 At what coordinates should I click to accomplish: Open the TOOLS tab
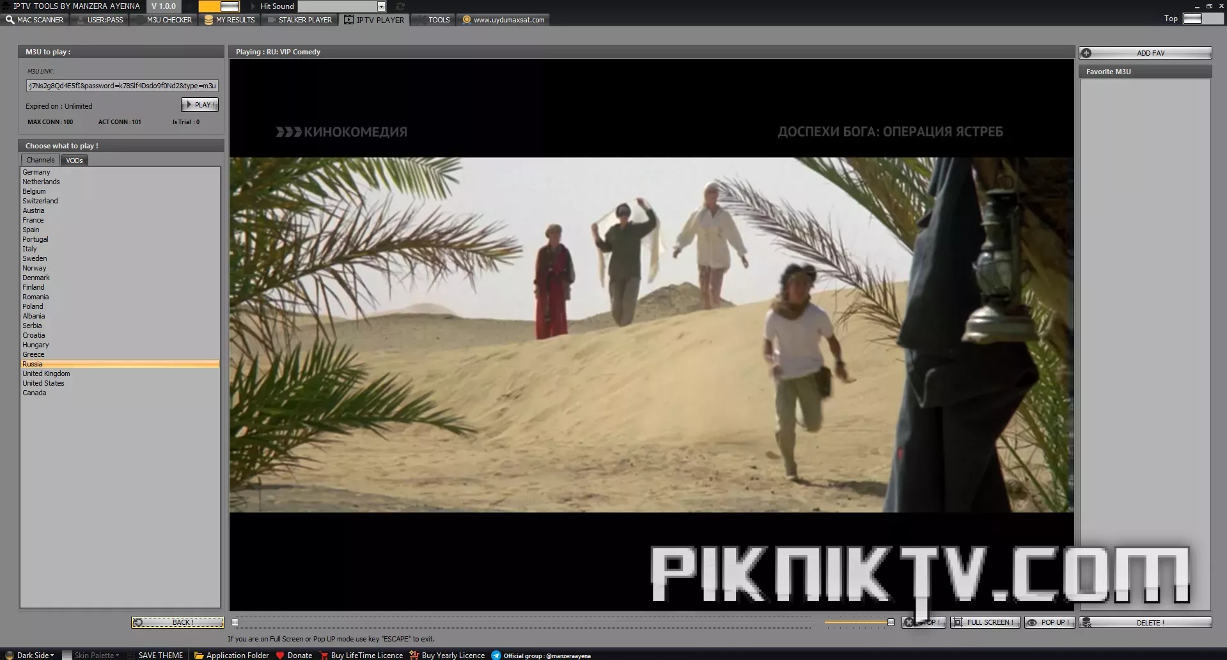433,20
